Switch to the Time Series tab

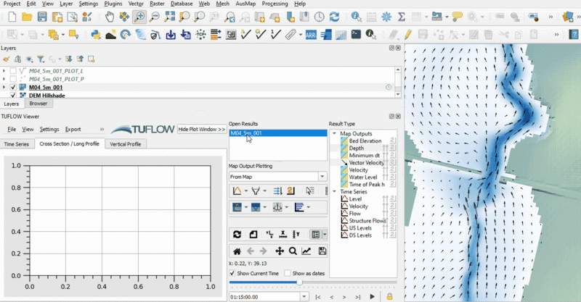click(x=17, y=144)
